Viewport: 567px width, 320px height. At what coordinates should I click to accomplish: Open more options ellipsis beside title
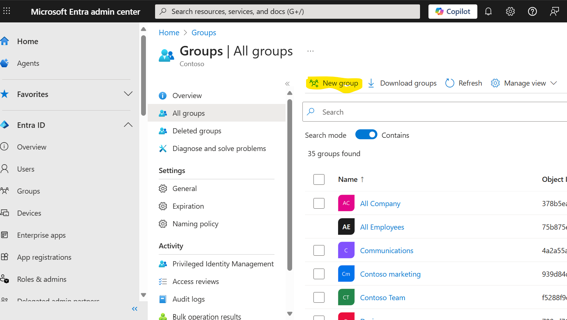pos(311,51)
